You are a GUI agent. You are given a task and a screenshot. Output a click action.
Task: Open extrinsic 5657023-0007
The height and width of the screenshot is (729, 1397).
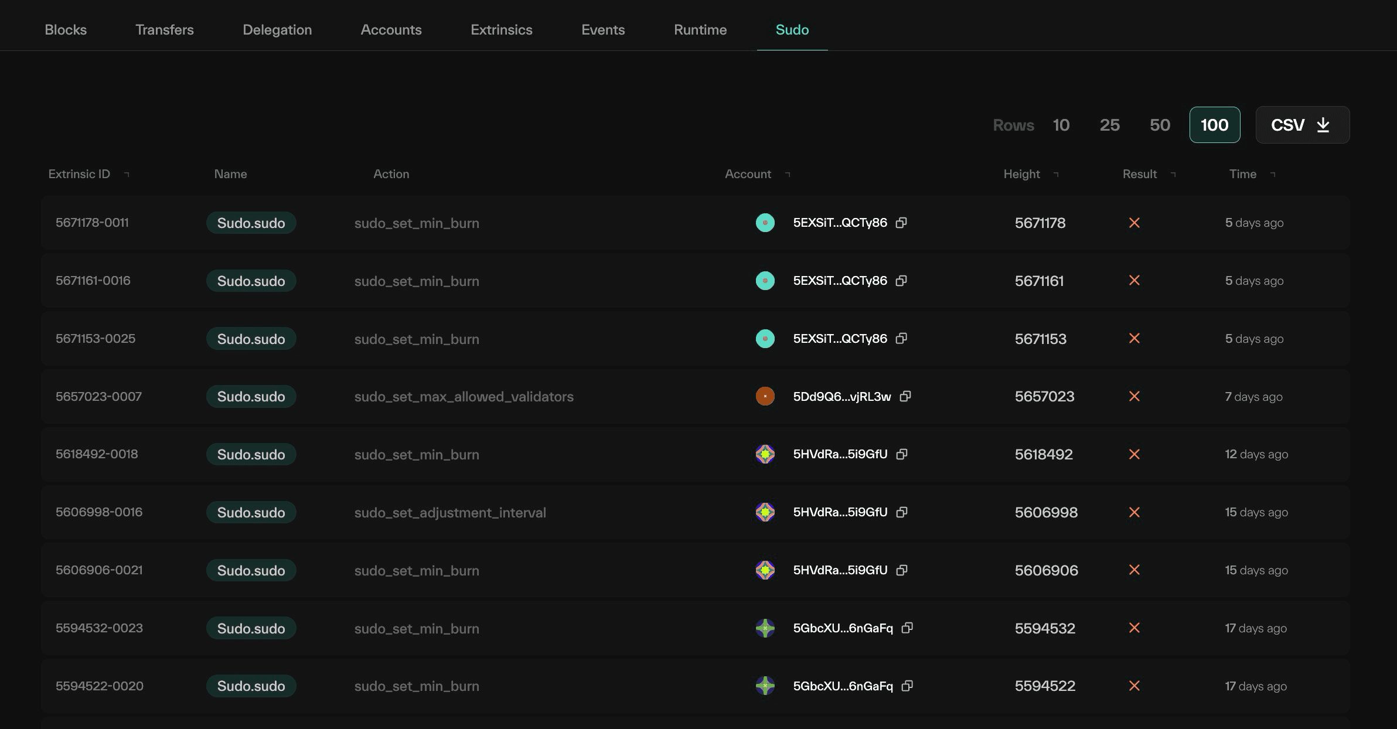click(98, 396)
